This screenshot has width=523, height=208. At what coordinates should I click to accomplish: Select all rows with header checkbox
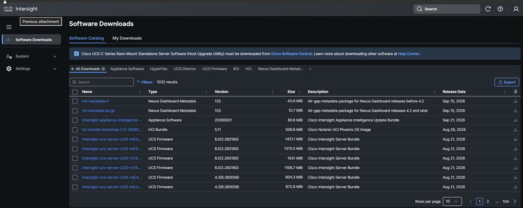[x=74, y=92]
